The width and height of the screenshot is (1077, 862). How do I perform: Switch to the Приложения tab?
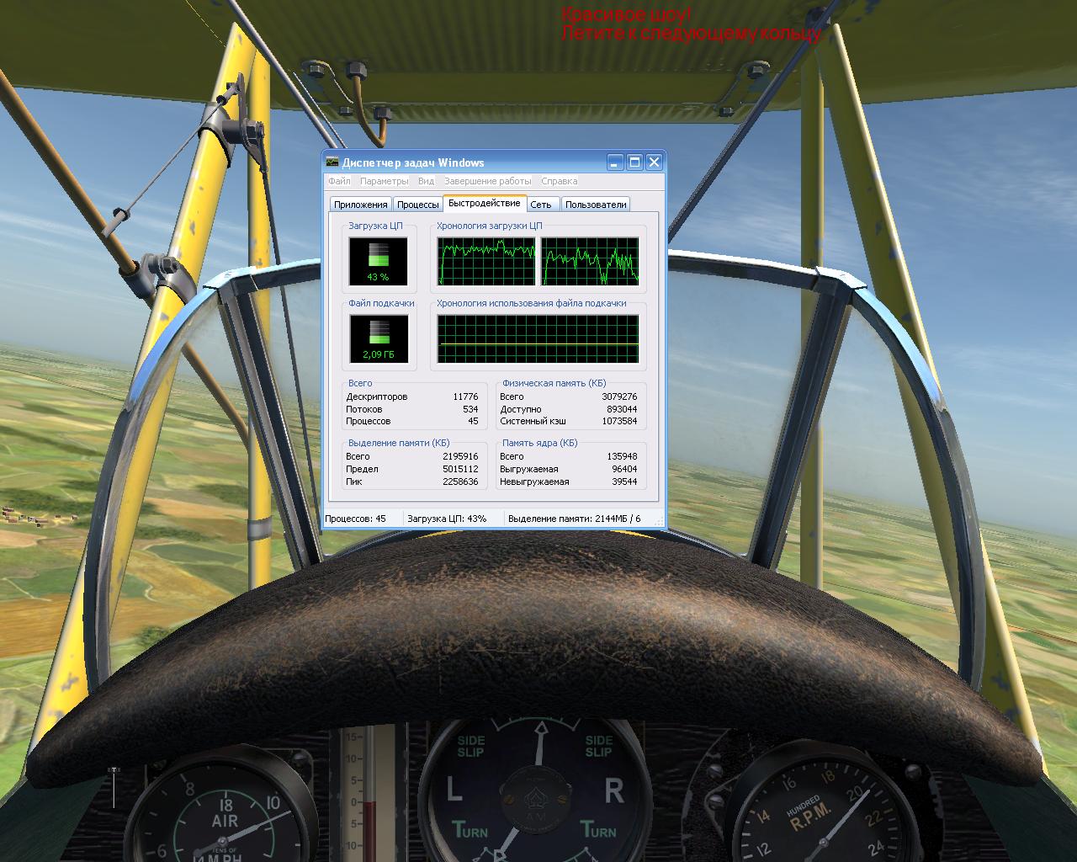pos(360,205)
